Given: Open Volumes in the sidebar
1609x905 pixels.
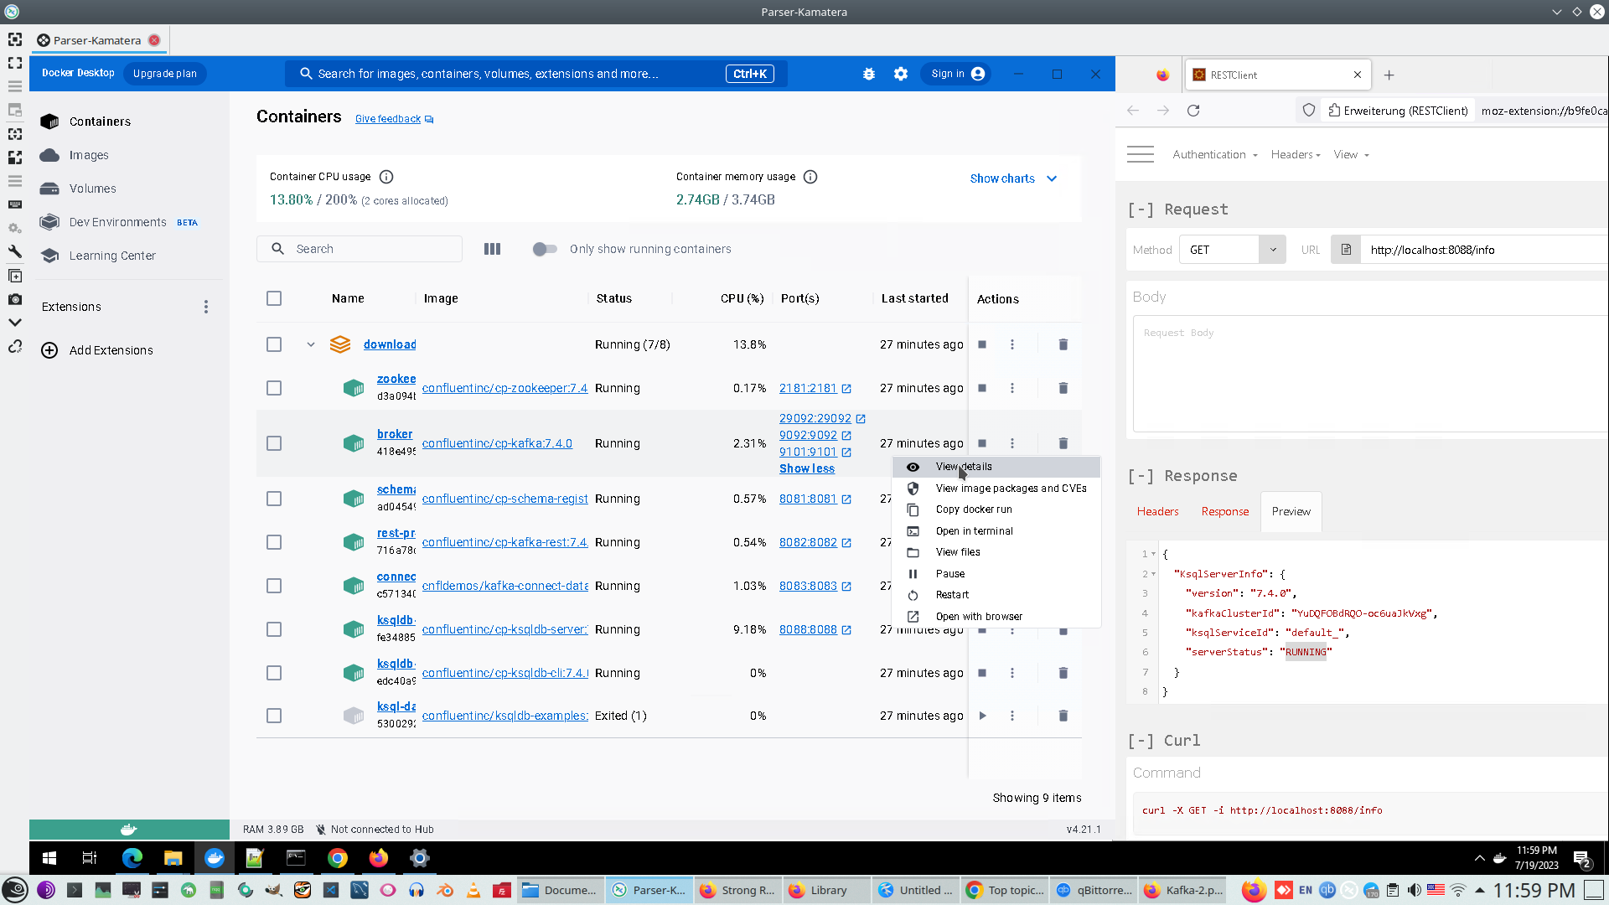Looking at the screenshot, I should click(x=92, y=189).
